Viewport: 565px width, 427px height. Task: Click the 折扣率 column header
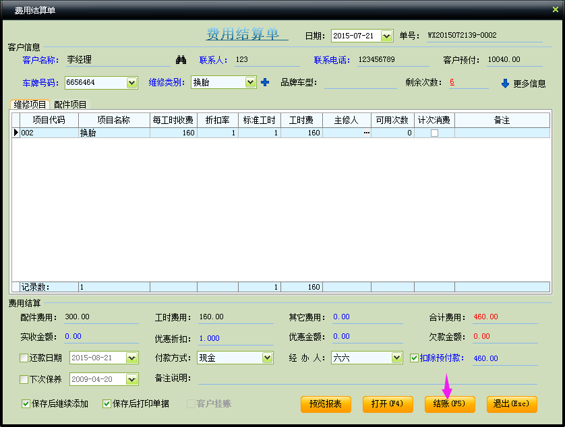tap(218, 121)
